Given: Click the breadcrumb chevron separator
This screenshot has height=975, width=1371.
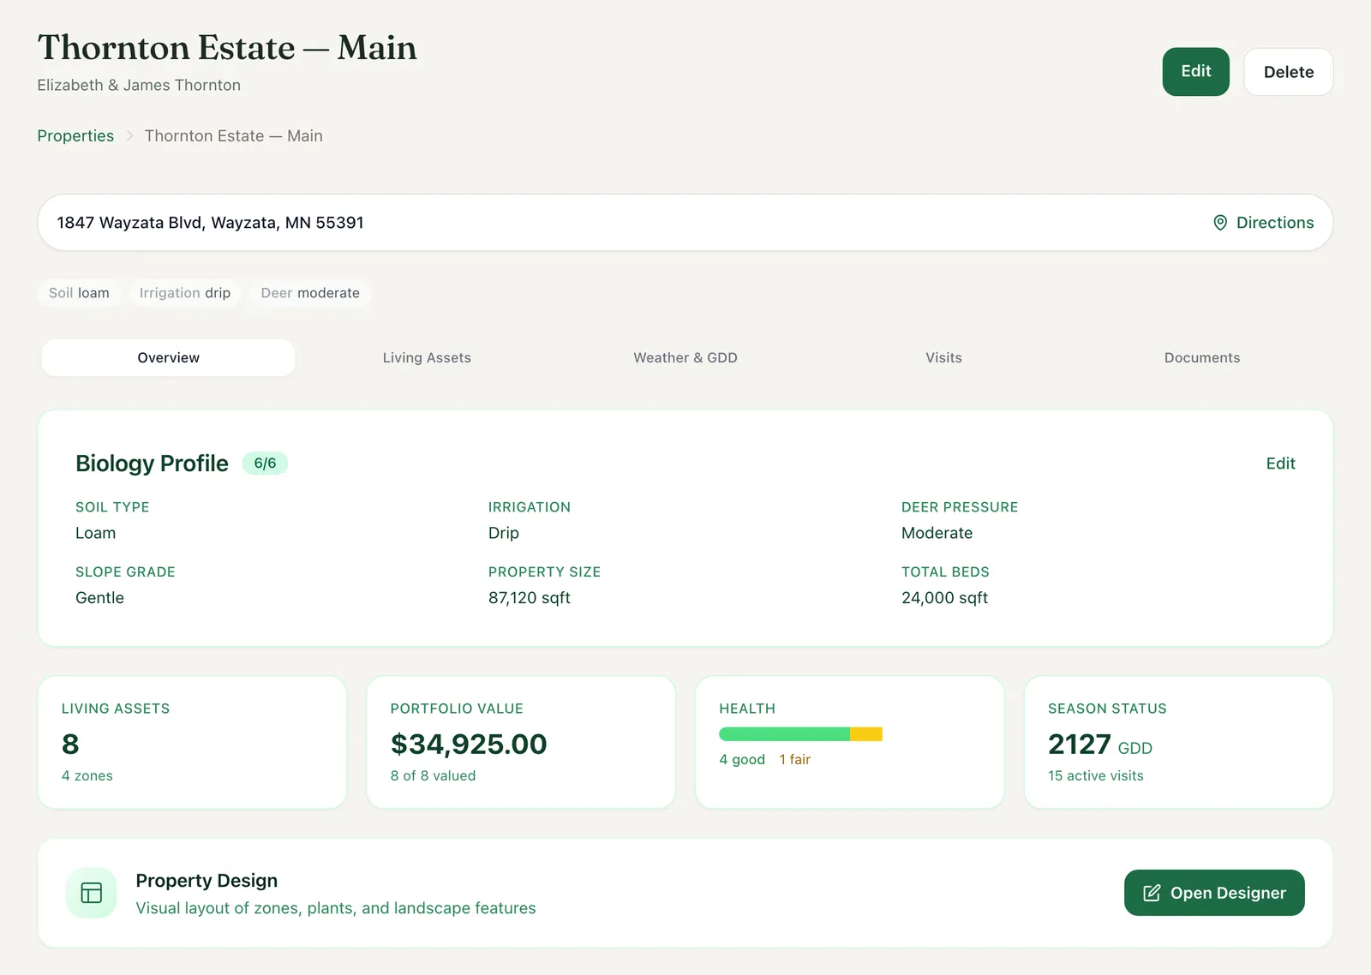Looking at the screenshot, I should [x=129, y=136].
